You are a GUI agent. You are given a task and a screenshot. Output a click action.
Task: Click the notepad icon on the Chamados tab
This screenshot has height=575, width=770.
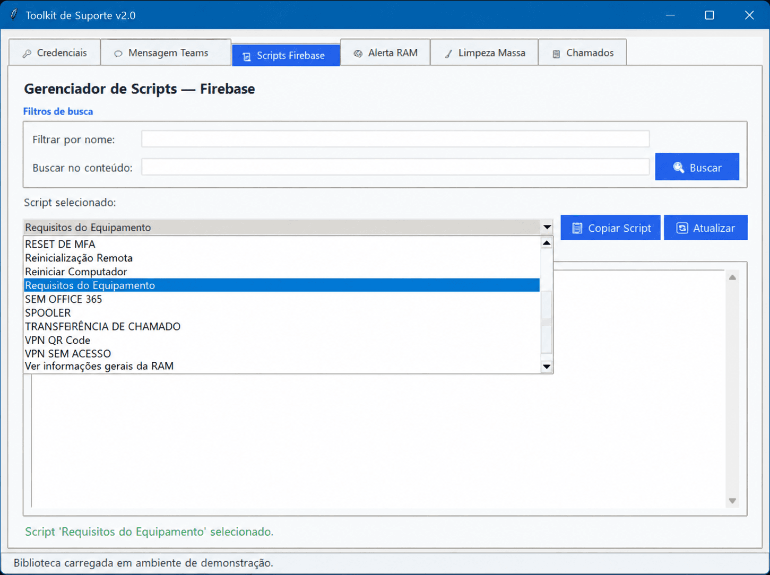(x=556, y=53)
